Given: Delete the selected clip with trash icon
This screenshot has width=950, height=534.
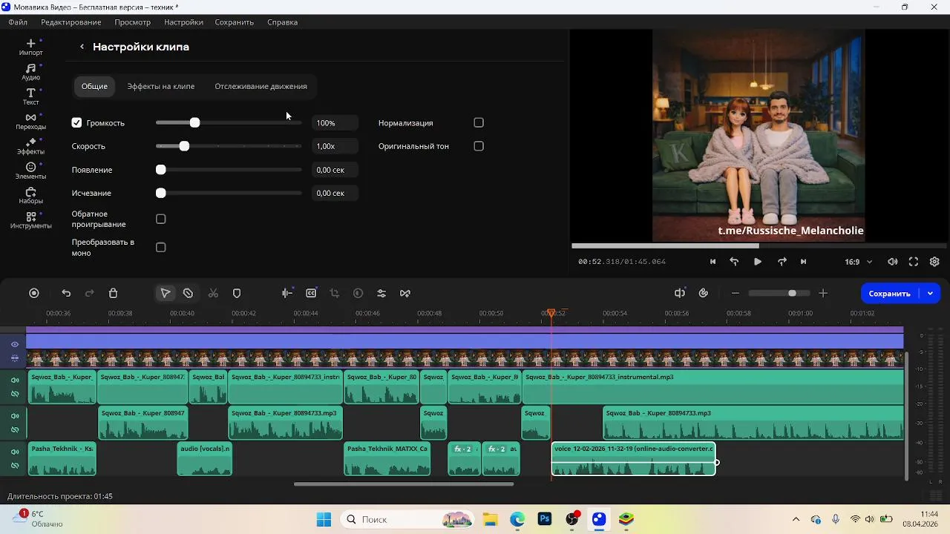Looking at the screenshot, I should tap(113, 294).
